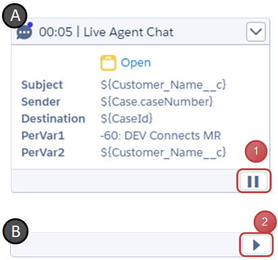The height and width of the screenshot is (260, 278).
Task: Expand the Live Agent Chat dropdown chevron
Action: pyautogui.click(x=256, y=32)
